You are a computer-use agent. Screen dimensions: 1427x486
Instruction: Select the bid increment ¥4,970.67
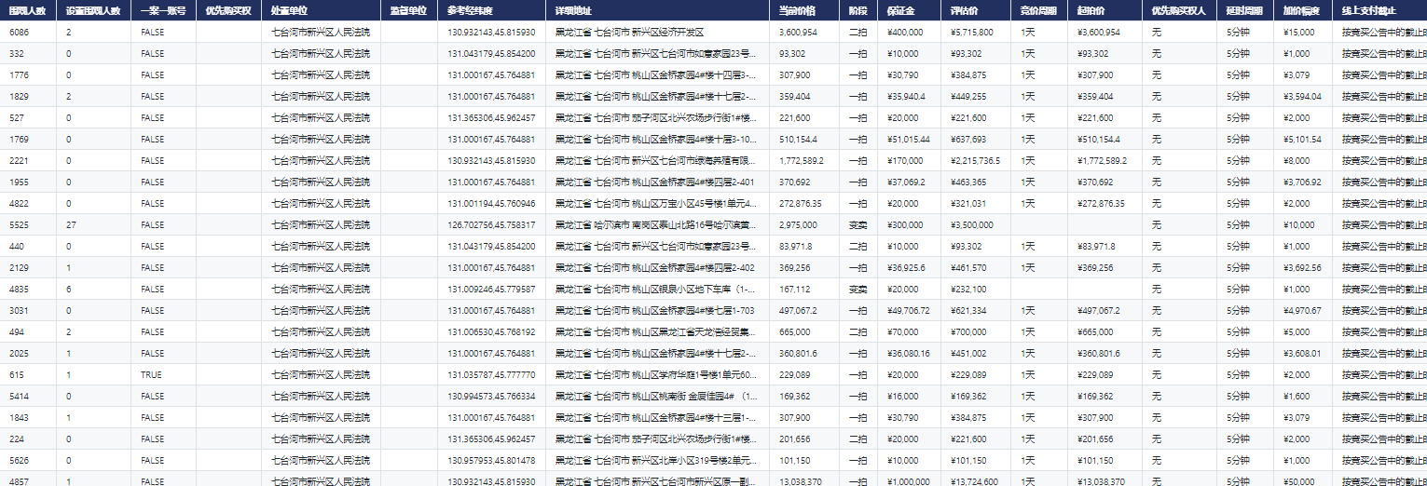click(x=1303, y=310)
